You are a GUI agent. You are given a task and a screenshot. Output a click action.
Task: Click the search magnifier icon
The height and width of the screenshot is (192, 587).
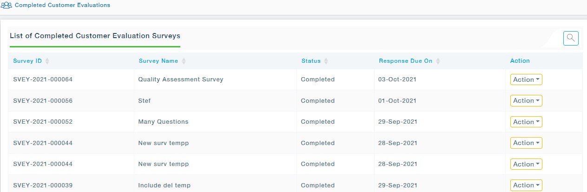click(571, 38)
